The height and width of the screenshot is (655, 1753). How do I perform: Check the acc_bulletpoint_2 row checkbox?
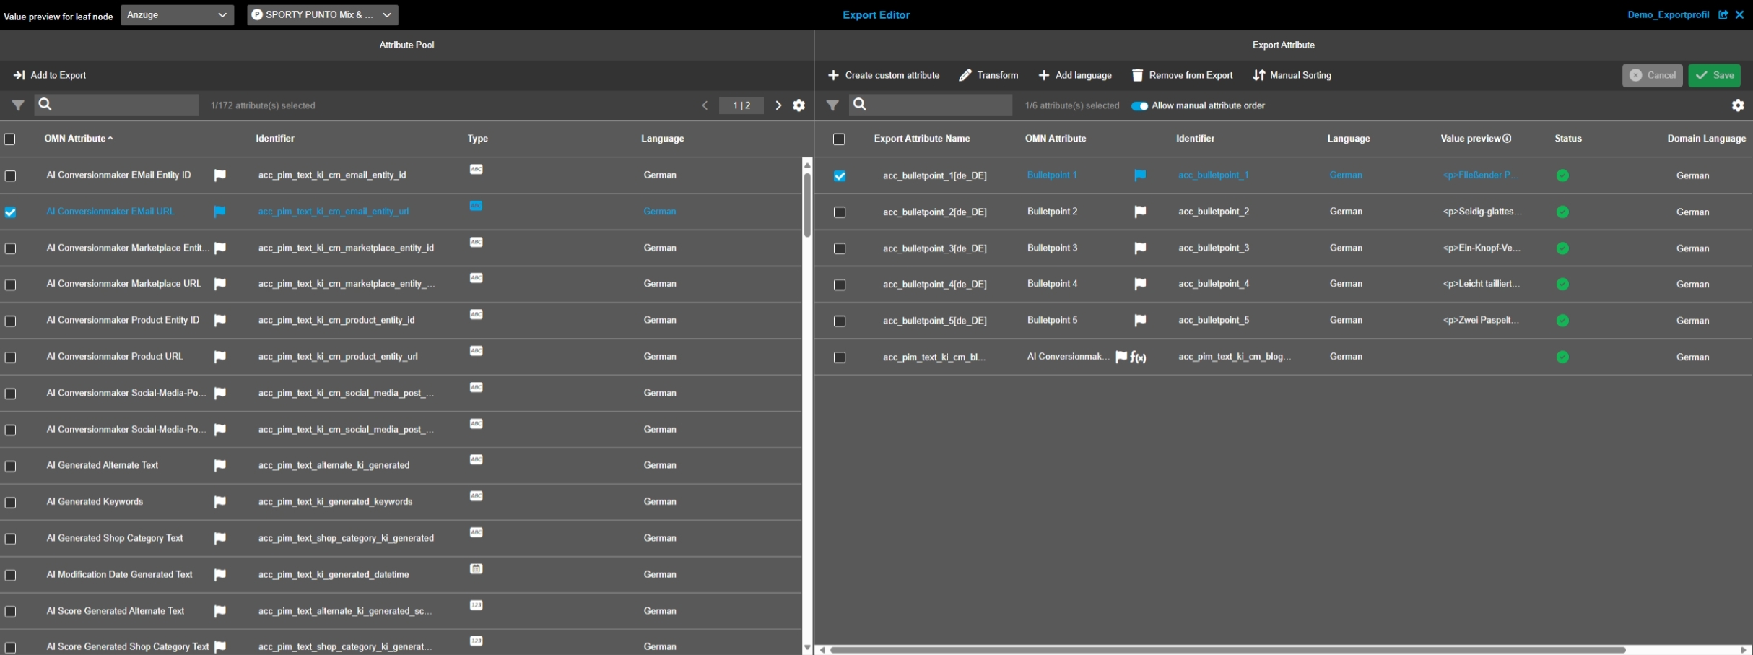tap(839, 212)
